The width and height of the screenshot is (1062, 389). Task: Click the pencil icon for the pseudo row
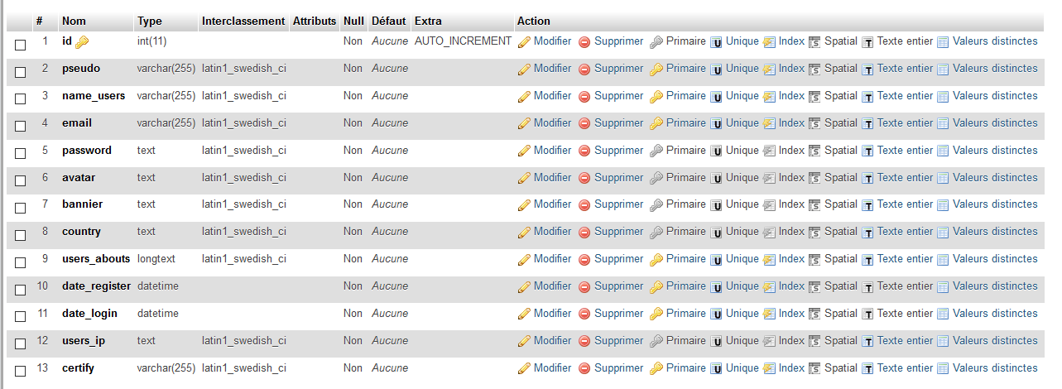coord(524,70)
